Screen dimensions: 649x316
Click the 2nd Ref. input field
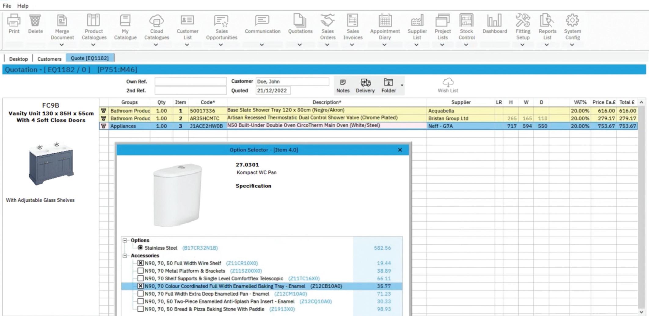click(x=191, y=91)
